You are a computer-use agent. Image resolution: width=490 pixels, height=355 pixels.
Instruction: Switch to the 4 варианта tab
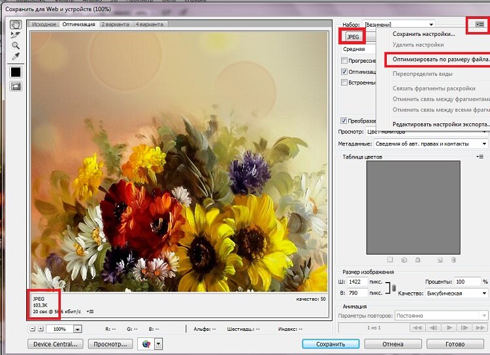click(x=150, y=24)
